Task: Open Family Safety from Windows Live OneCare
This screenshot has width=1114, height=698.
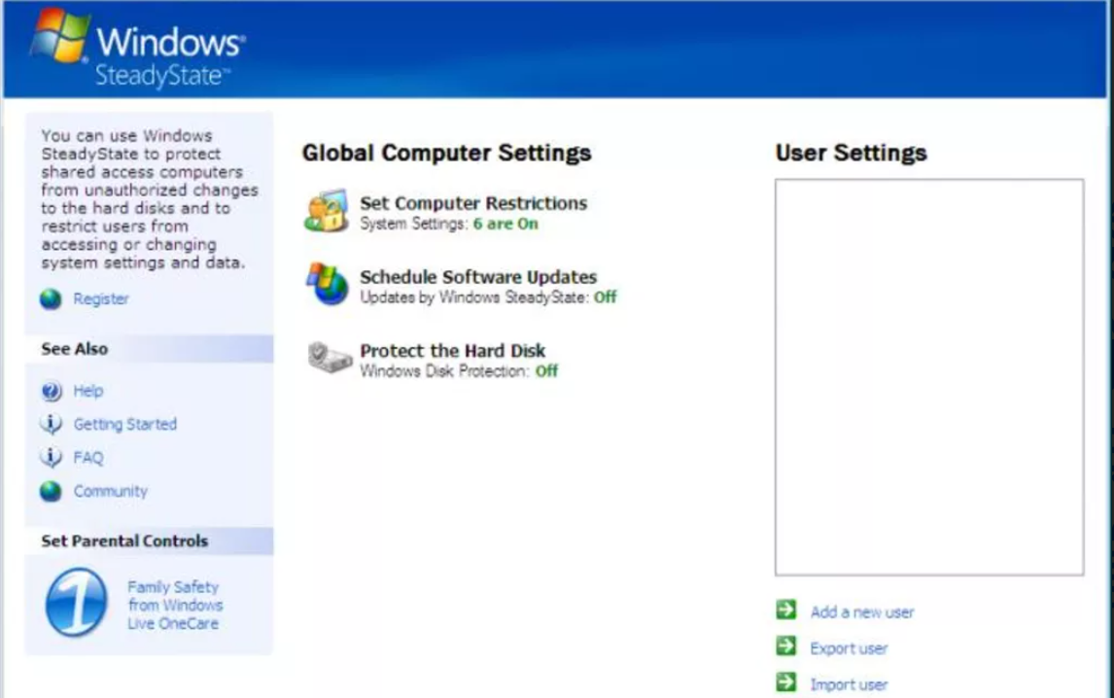Action: pyautogui.click(x=173, y=605)
